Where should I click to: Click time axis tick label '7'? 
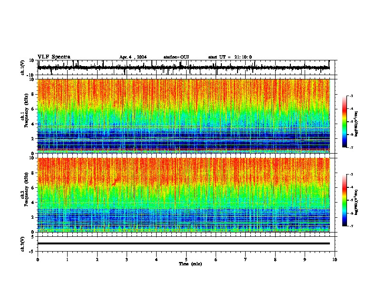click(x=246, y=260)
